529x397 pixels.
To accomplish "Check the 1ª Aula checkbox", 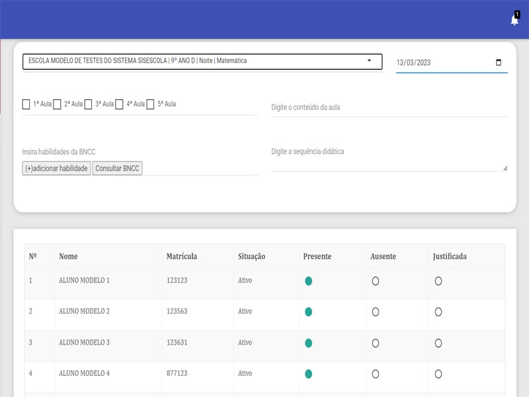I will click(26, 104).
